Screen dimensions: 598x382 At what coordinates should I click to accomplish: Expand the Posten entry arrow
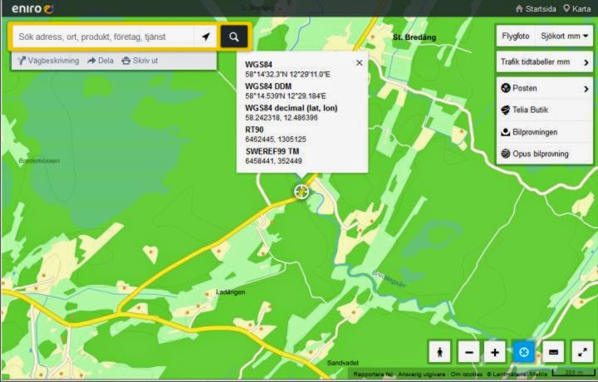(586, 89)
